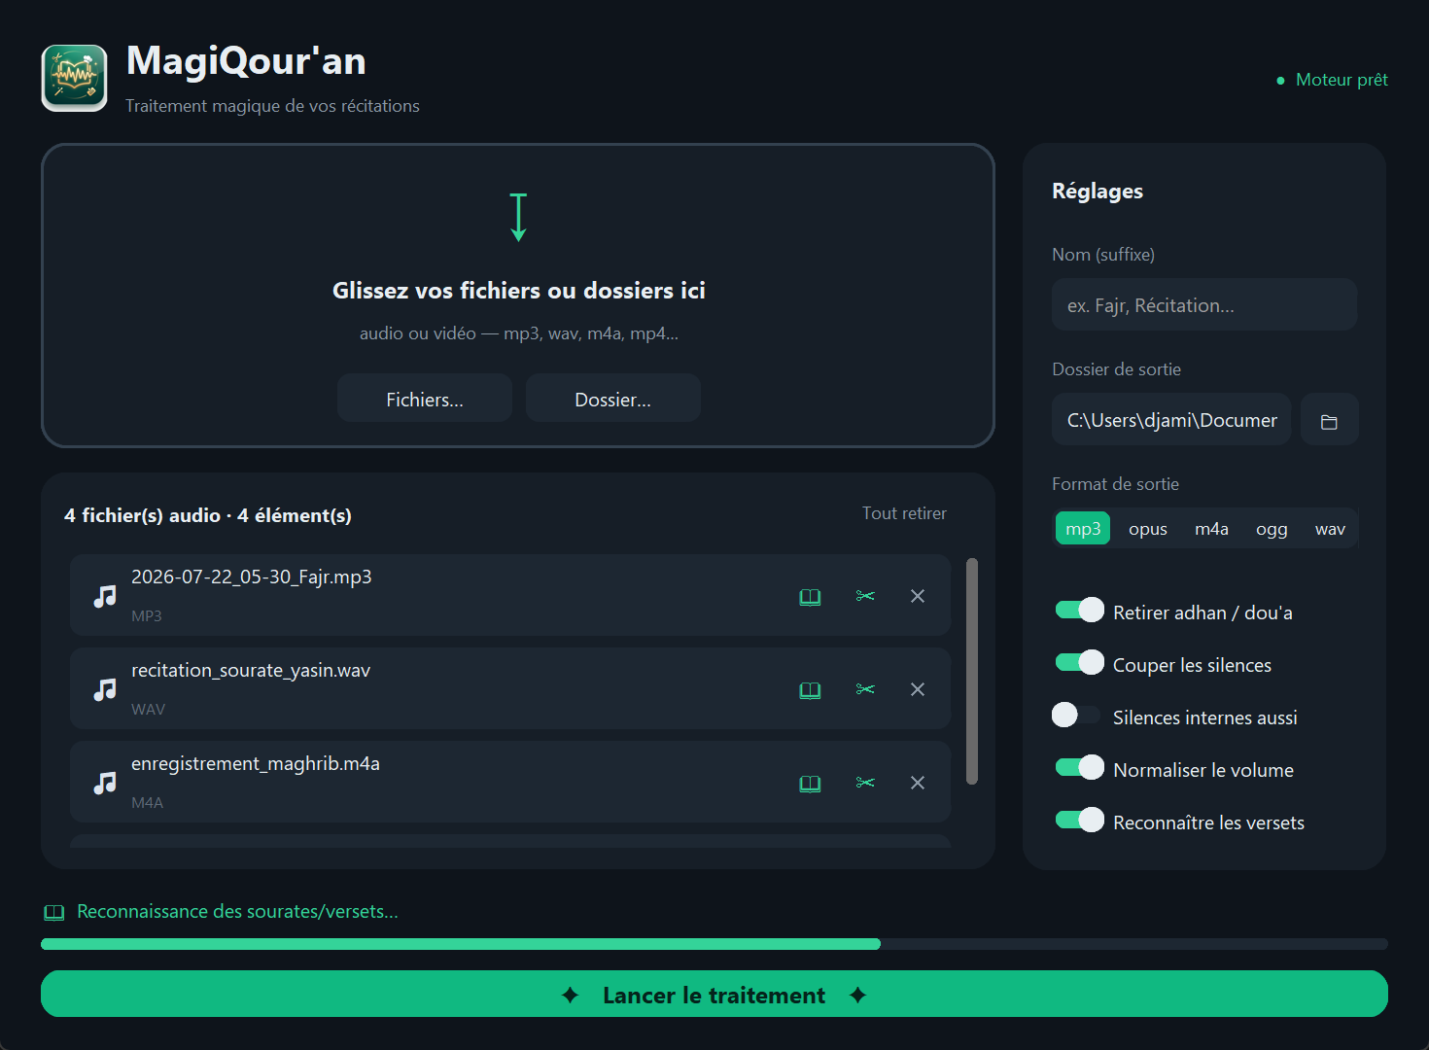Focus the Nom (suffixe) input field
Screen dimensions: 1429x1050
[1204, 305]
